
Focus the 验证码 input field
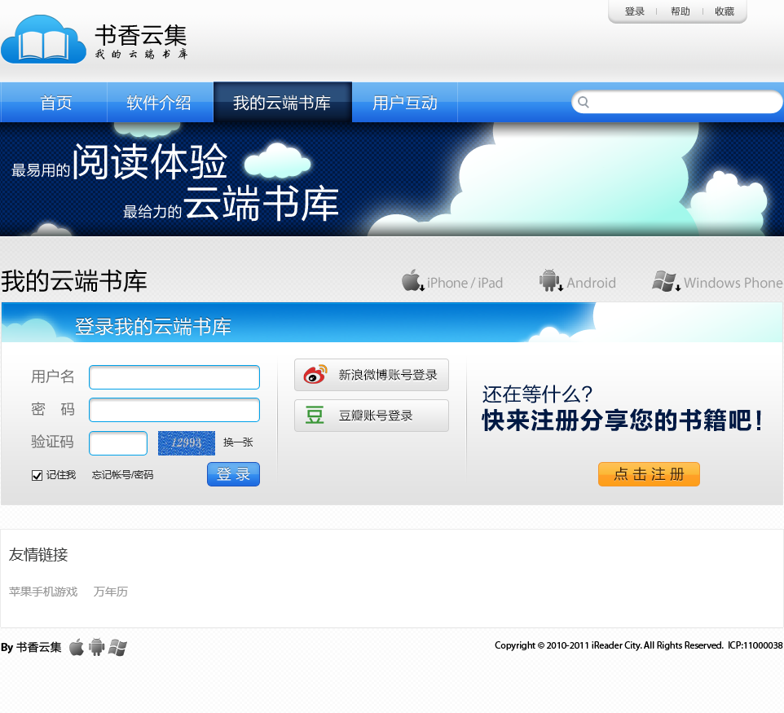coord(118,443)
